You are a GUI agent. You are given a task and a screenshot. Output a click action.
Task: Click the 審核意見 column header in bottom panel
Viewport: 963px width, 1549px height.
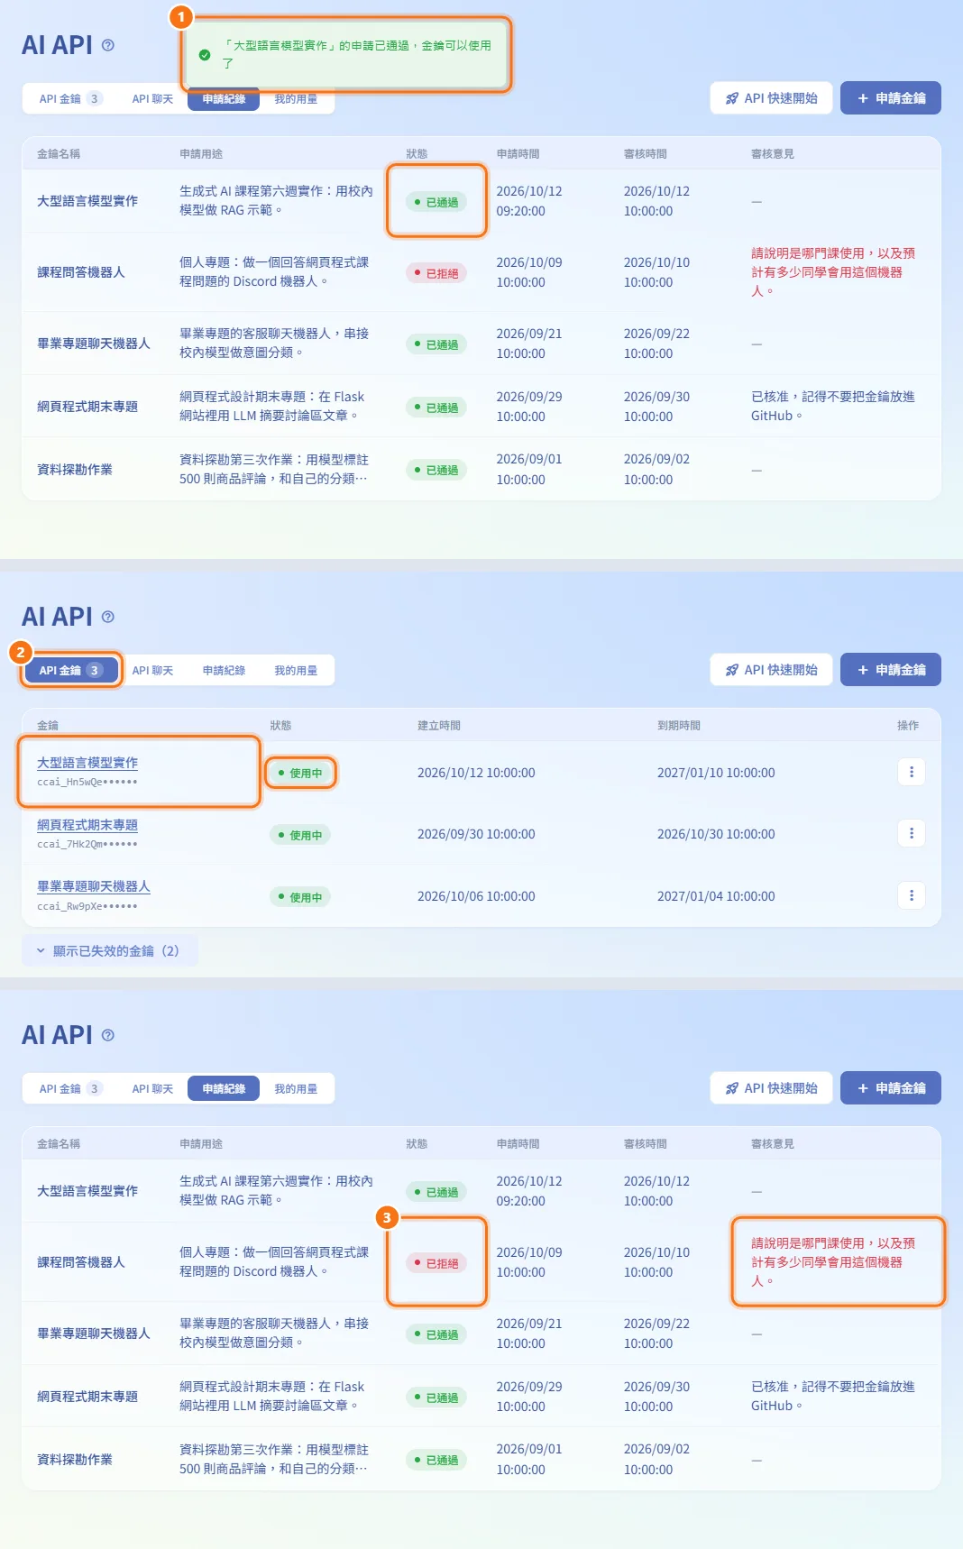point(773,1143)
